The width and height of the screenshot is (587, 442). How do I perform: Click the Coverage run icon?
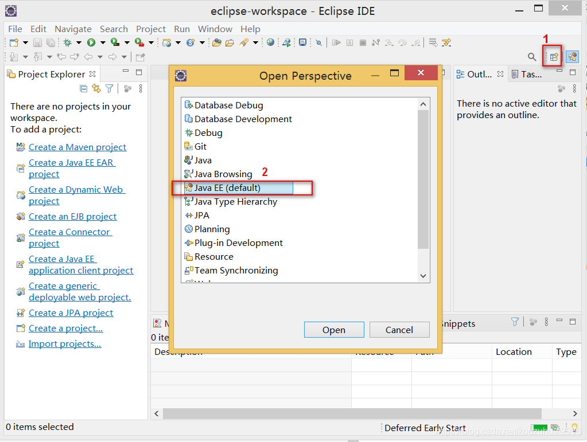pyautogui.click(x=115, y=42)
